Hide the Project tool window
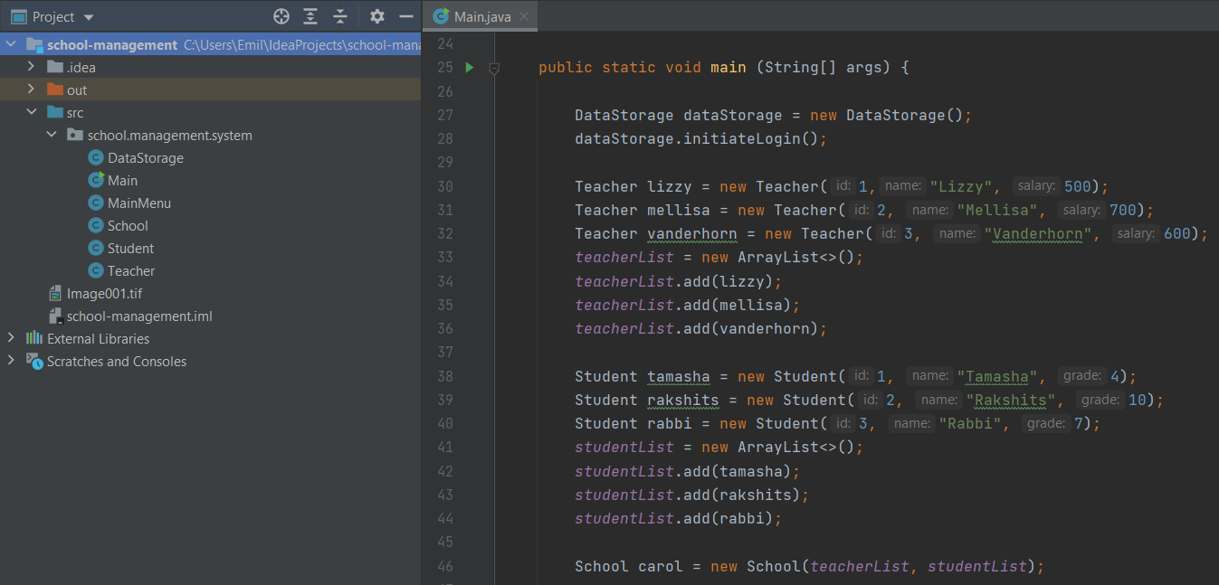1219x585 pixels. [x=406, y=16]
